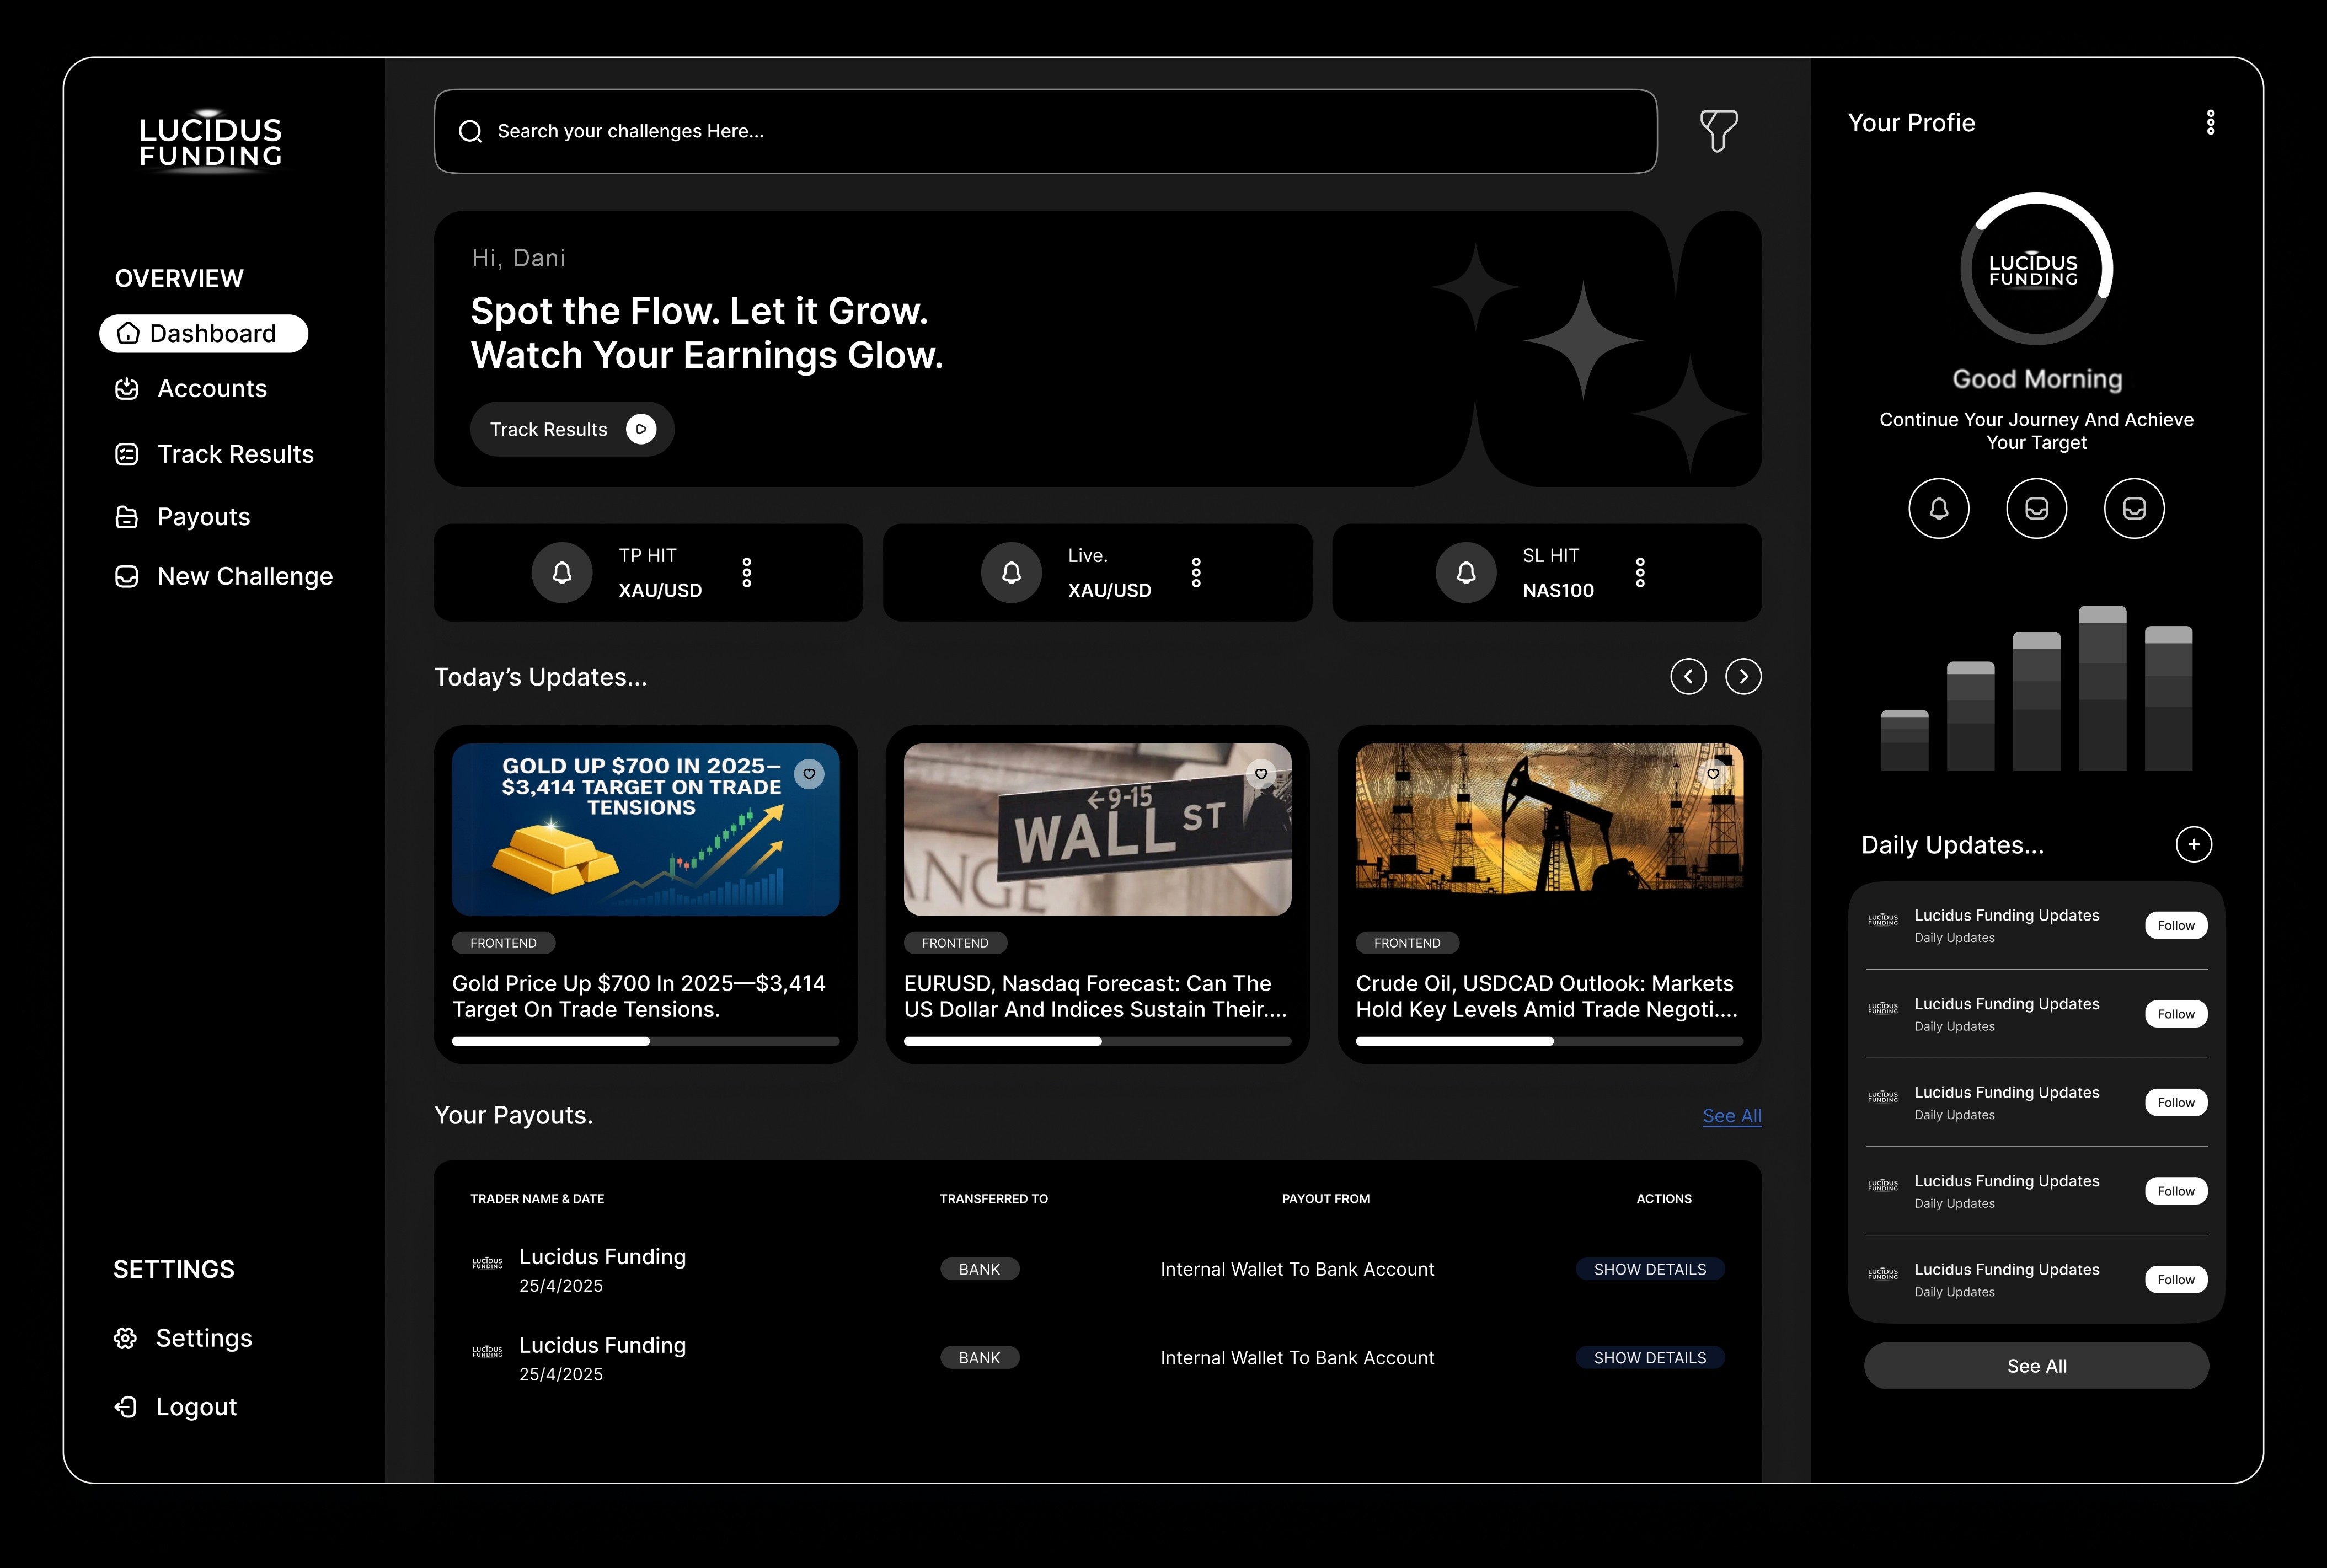The width and height of the screenshot is (2327, 1568).
Task: Follow the second Lucidus Funding Updates entry
Action: tap(2176, 1014)
